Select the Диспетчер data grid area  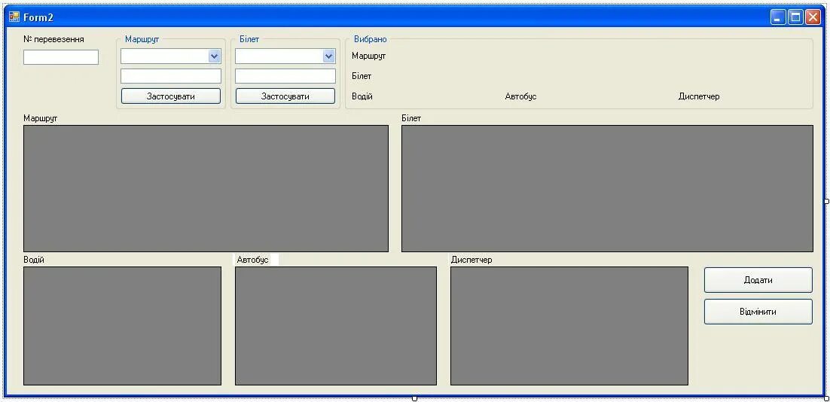point(569,326)
